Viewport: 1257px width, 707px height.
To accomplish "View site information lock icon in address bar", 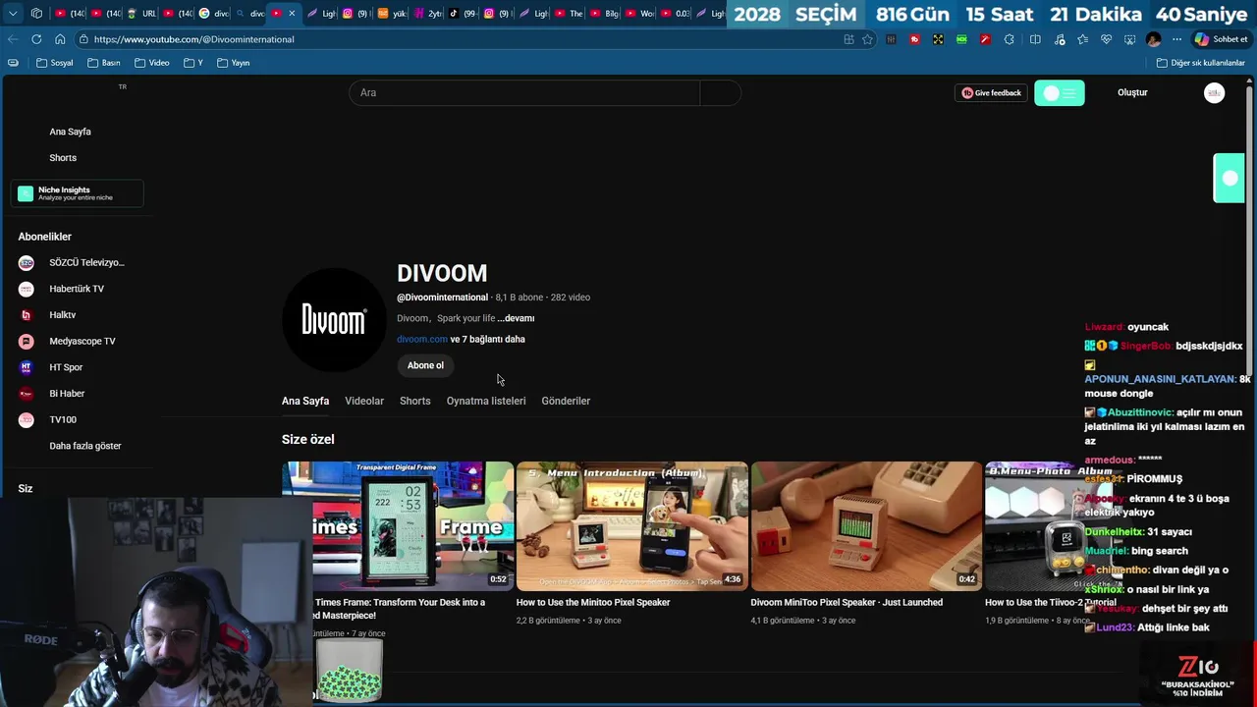I will [84, 39].
